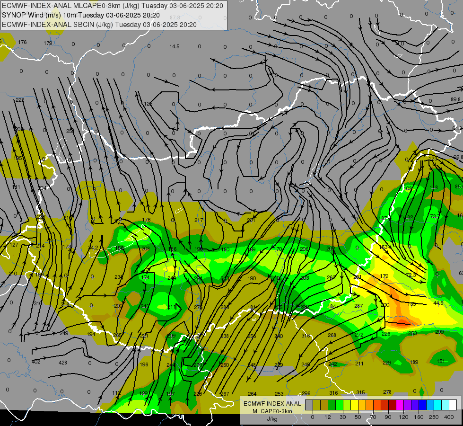
Task: Click the map value "112"
Action: [x=117, y=393]
